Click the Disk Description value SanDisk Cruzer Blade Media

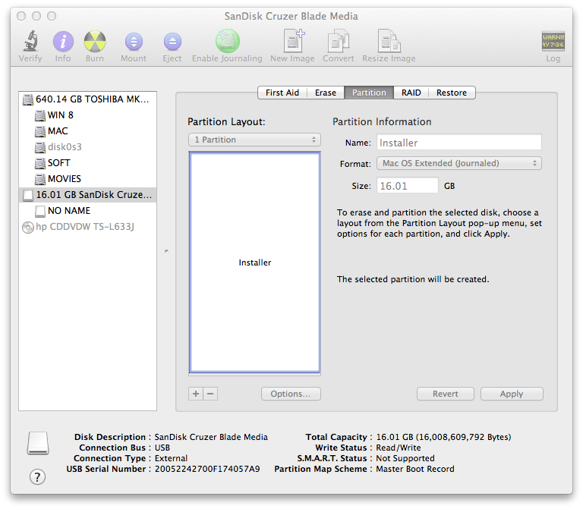click(211, 437)
